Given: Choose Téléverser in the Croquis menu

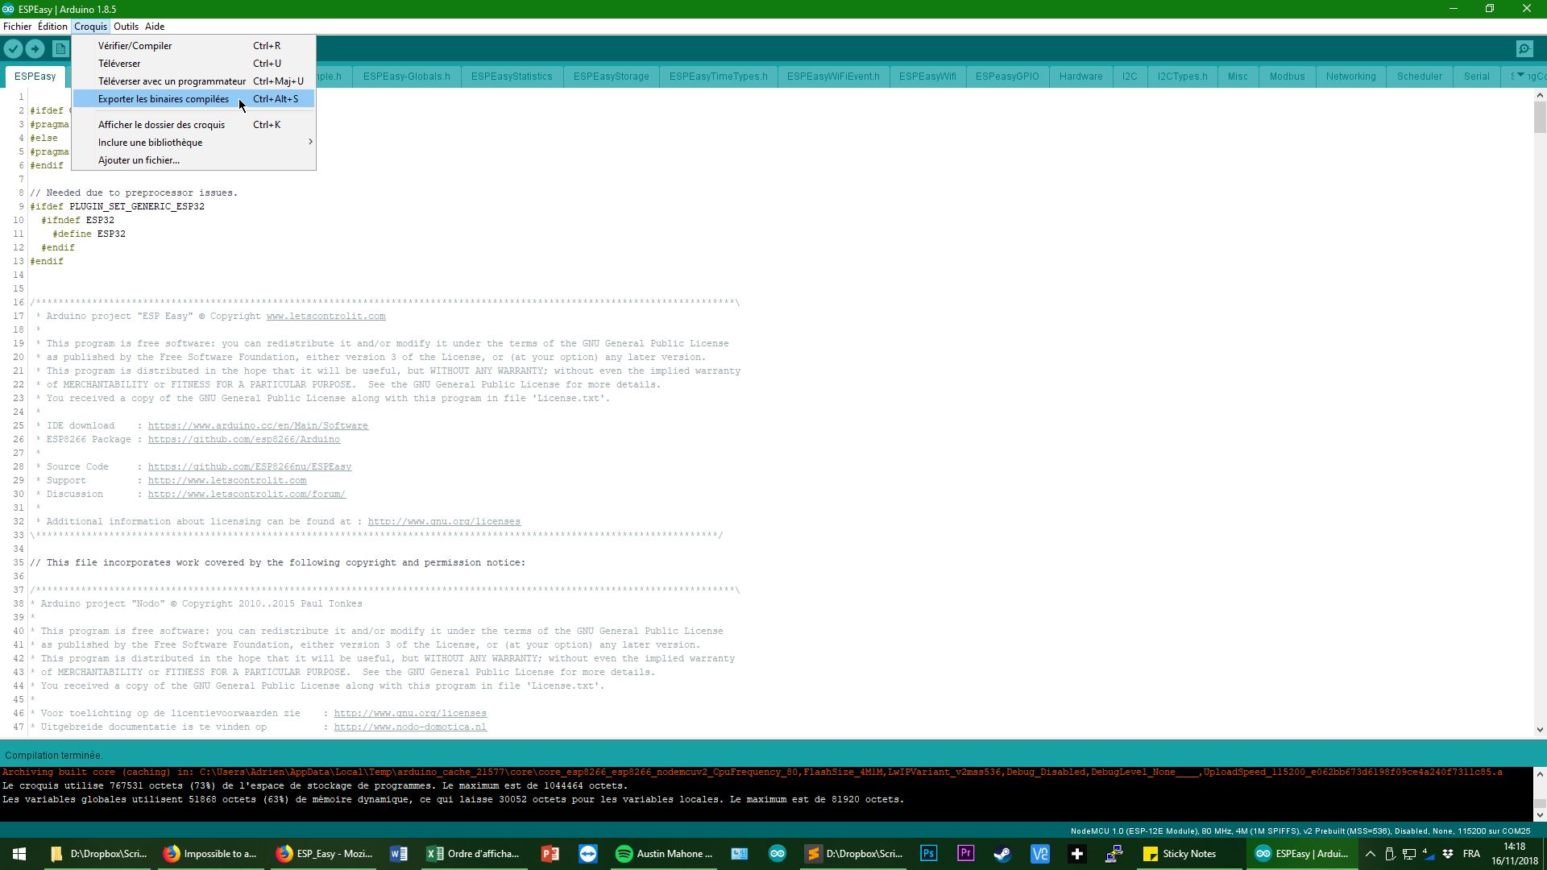Looking at the screenshot, I should click(193, 64).
